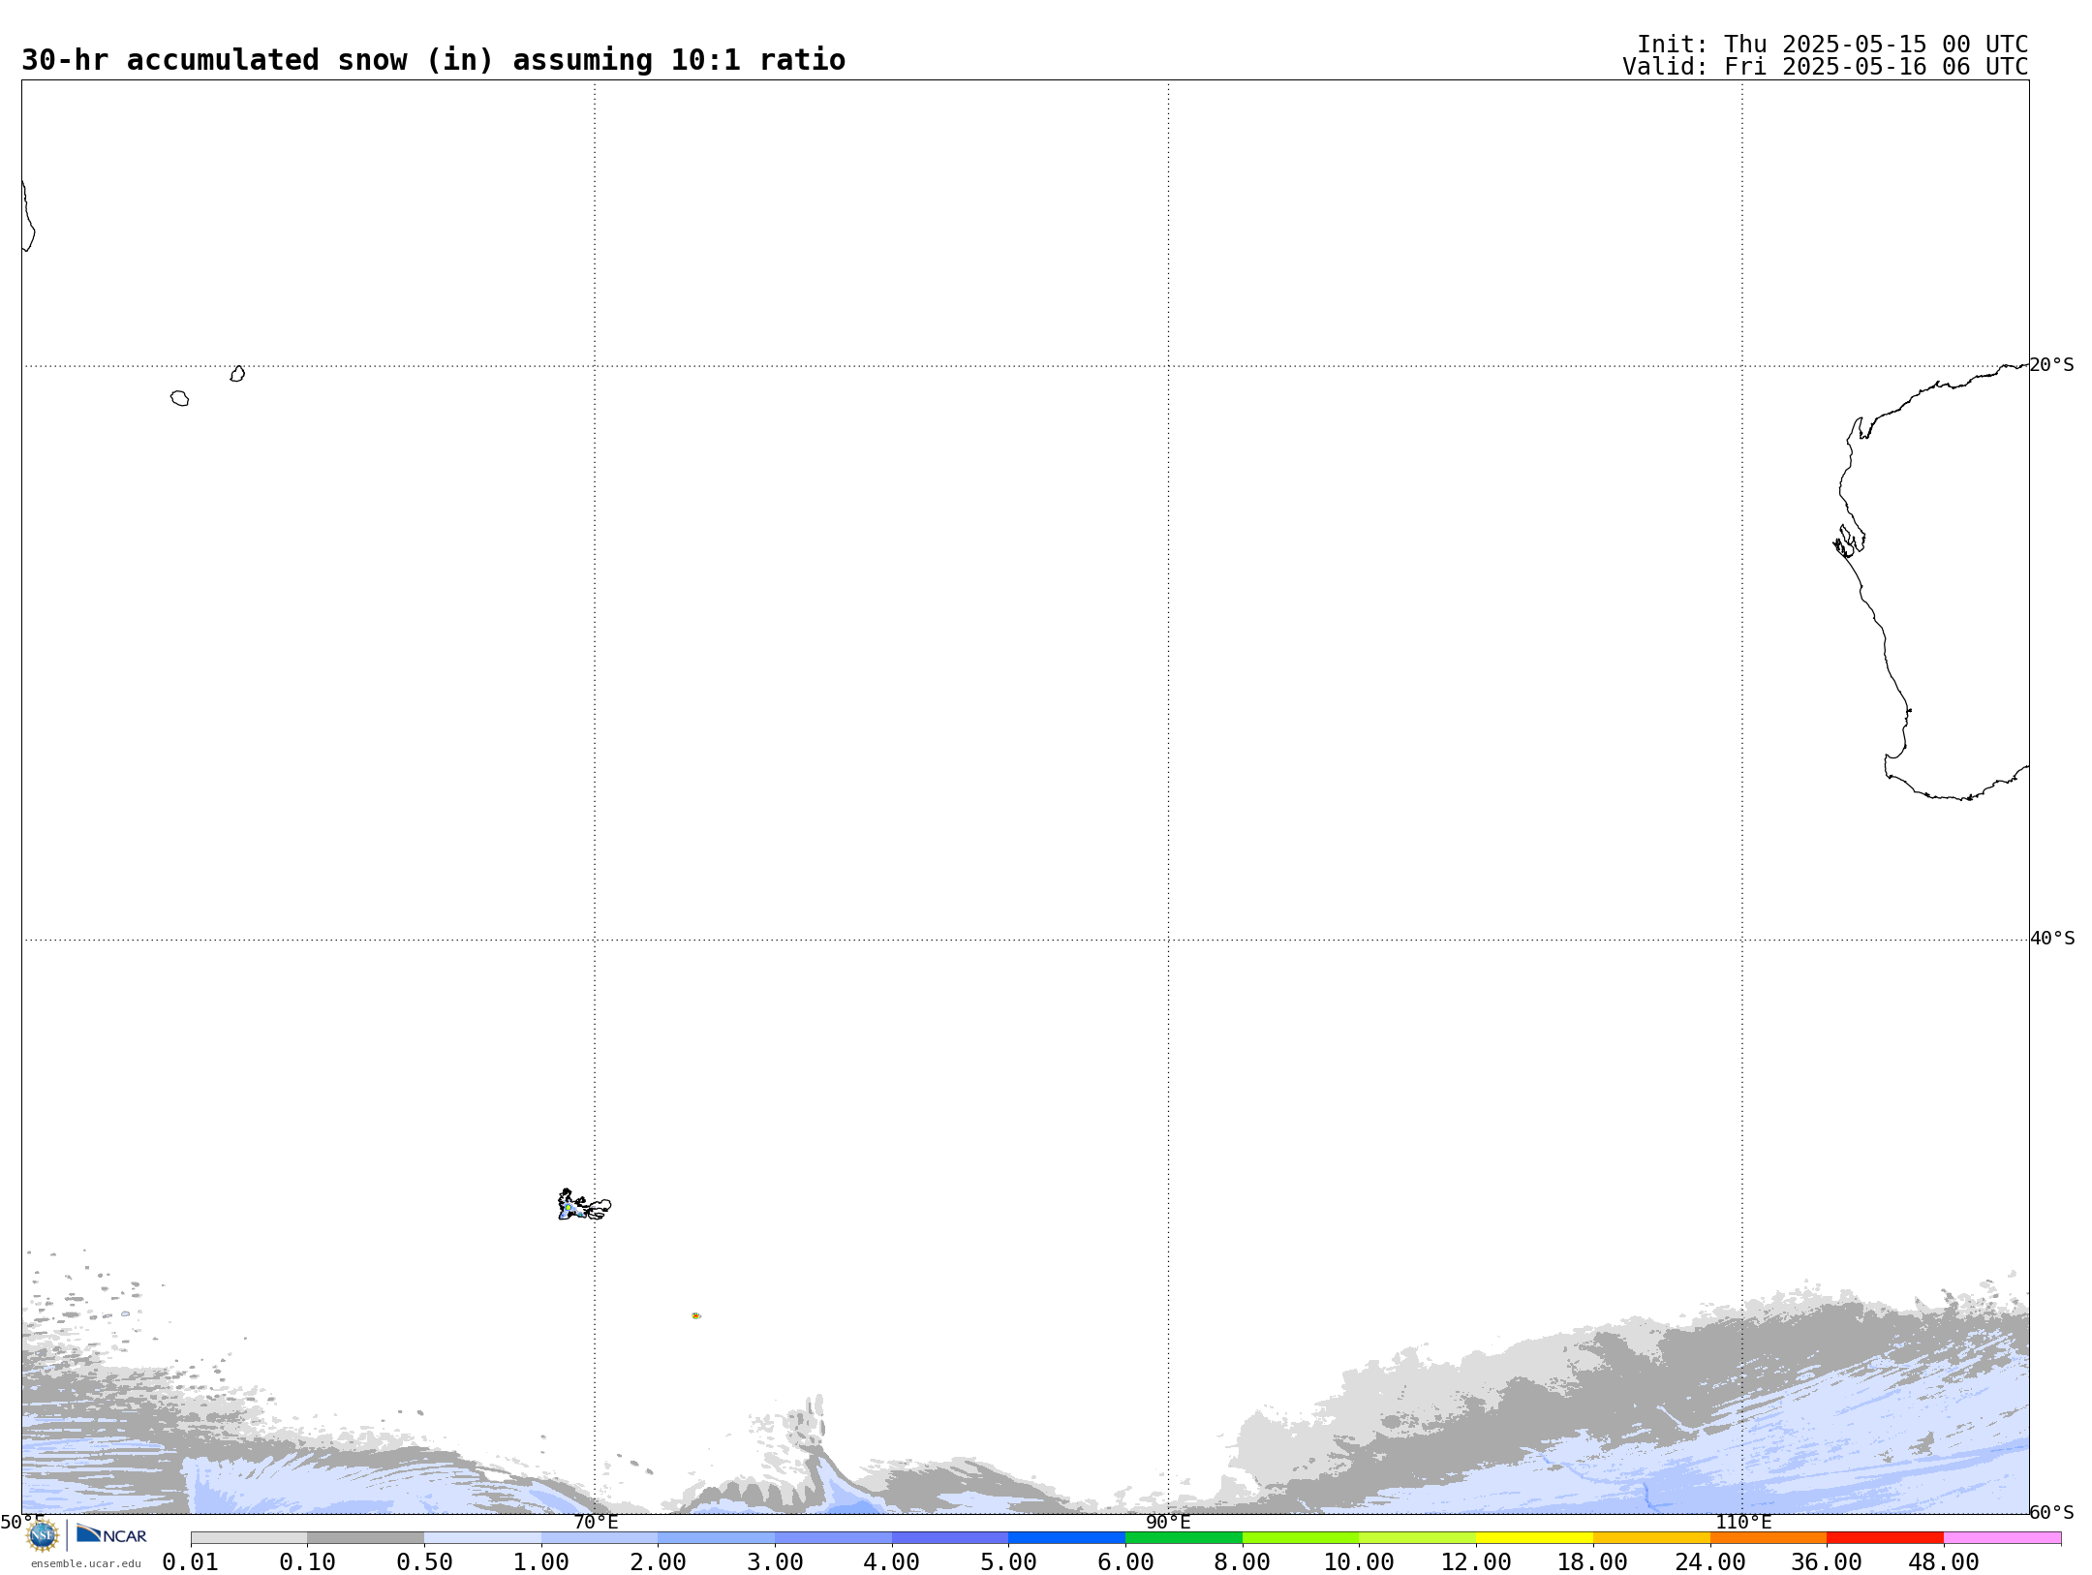Pick the pink above-48.00 legend swatch
This screenshot has width=2092, height=1575.
tap(2002, 1538)
